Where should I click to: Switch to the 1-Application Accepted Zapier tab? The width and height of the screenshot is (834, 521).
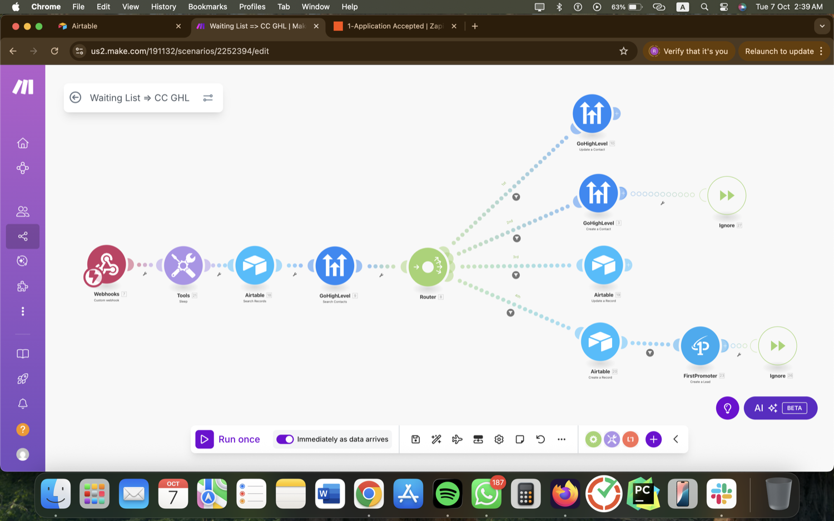394,26
